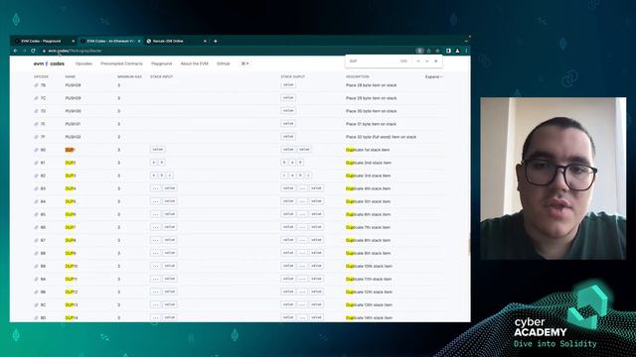Click the link icon beside PUSH31
This screenshot has height=357, width=636.
(x=36, y=124)
